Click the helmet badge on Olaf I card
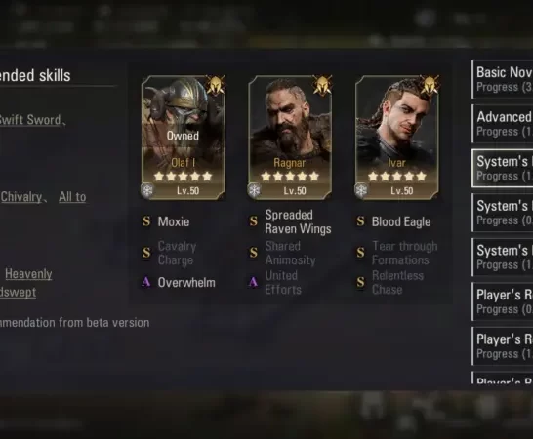 click(x=216, y=85)
